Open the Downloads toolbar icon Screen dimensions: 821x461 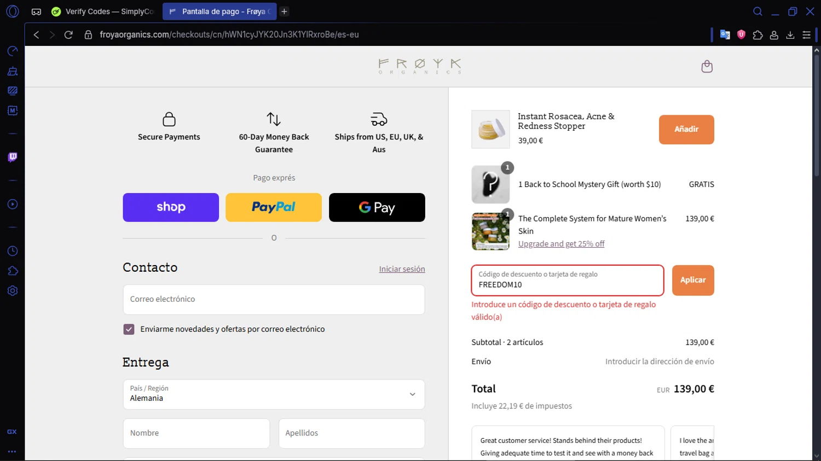pyautogui.click(x=790, y=35)
